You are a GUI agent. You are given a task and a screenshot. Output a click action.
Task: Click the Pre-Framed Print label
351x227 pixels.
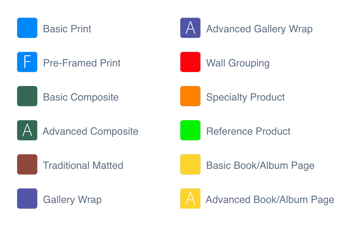(82, 63)
